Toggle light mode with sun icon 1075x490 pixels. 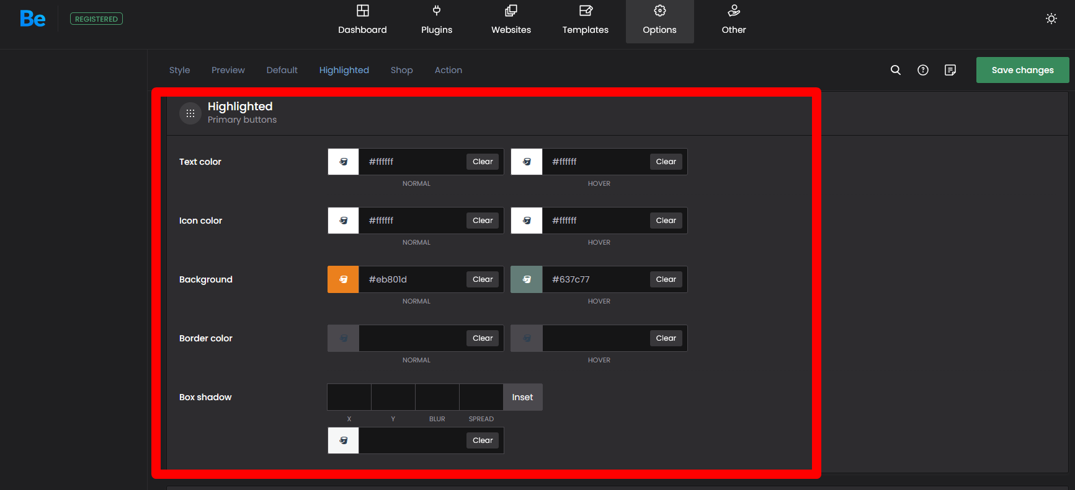click(1051, 19)
